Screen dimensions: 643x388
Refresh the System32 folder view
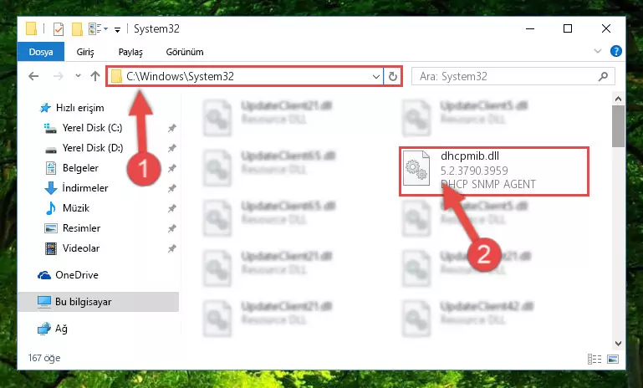click(x=392, y=76)
